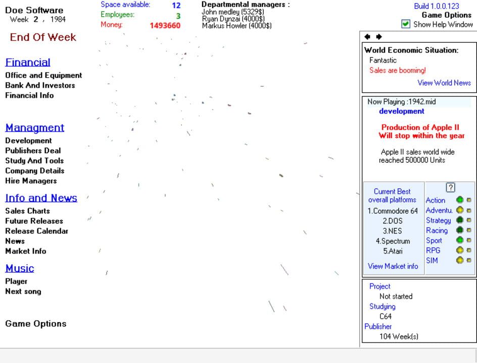
Task: Uncheck the Show Help Window checkbox
Action: [406, 24]
